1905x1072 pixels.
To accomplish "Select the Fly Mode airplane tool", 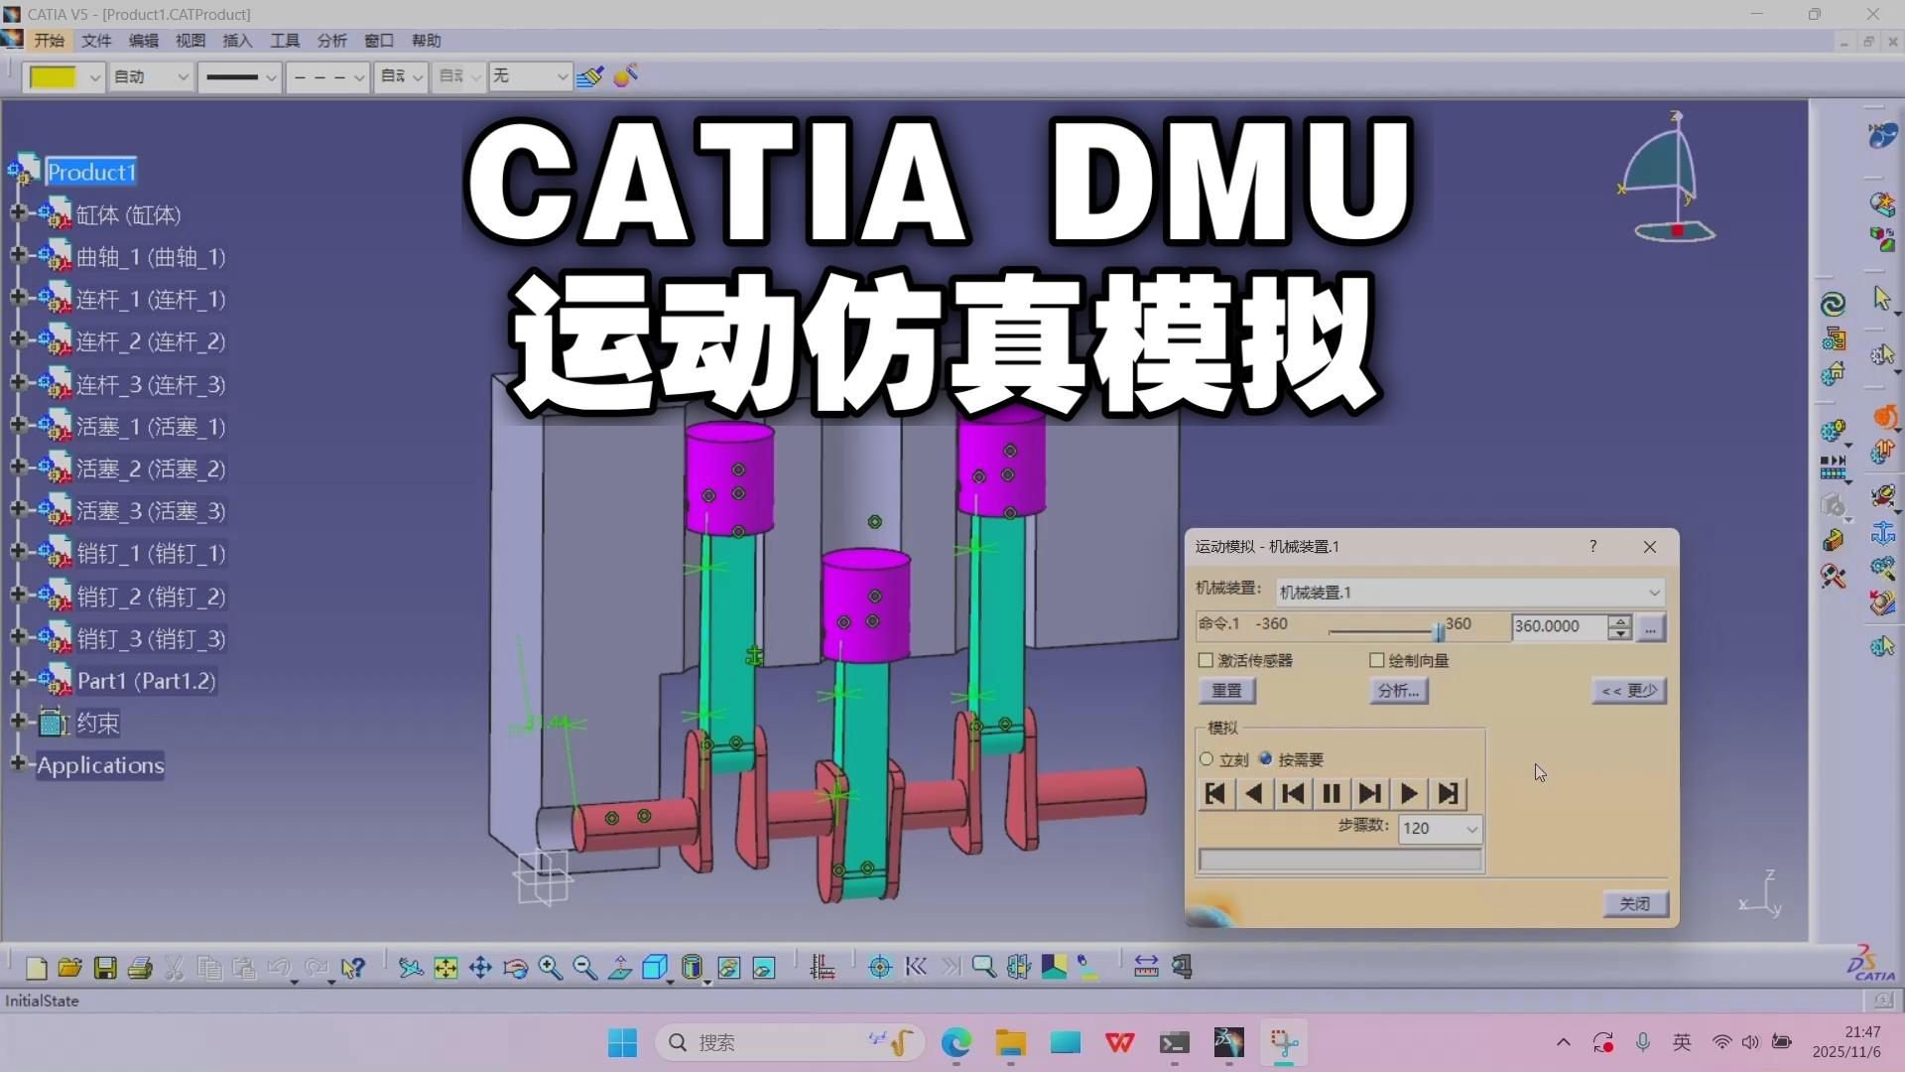I will click(x=411, y=968).
